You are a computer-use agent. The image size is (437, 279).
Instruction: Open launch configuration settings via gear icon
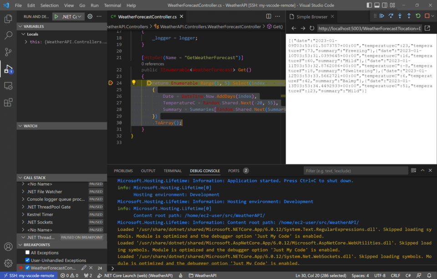[x=90, y=16]
